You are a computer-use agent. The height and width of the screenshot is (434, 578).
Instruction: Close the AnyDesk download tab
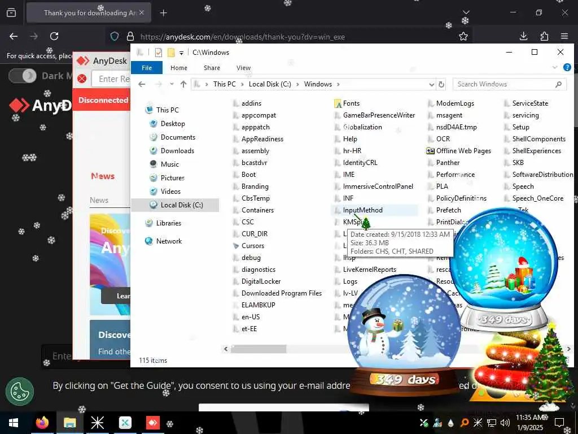142,12
